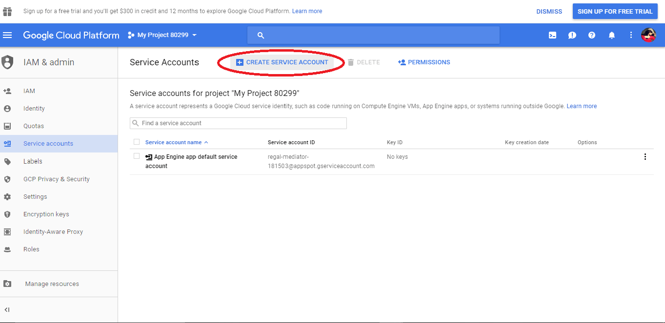Click the Key ID column header
Screen dimensions: 665x323
395,142
